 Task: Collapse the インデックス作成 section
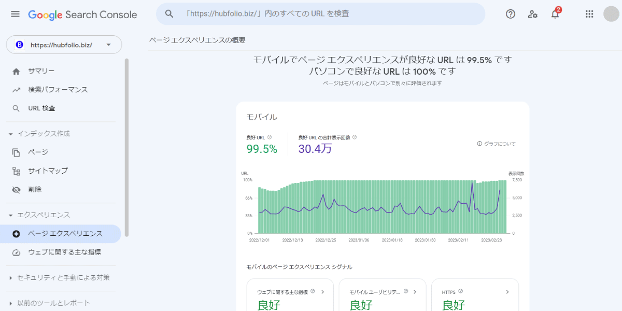tap(11, 134)
